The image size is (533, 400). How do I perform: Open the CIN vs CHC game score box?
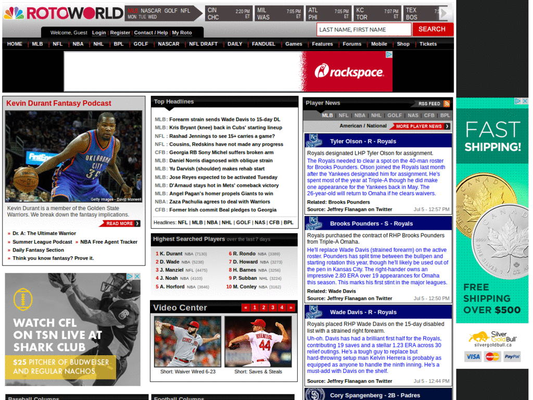229,14
